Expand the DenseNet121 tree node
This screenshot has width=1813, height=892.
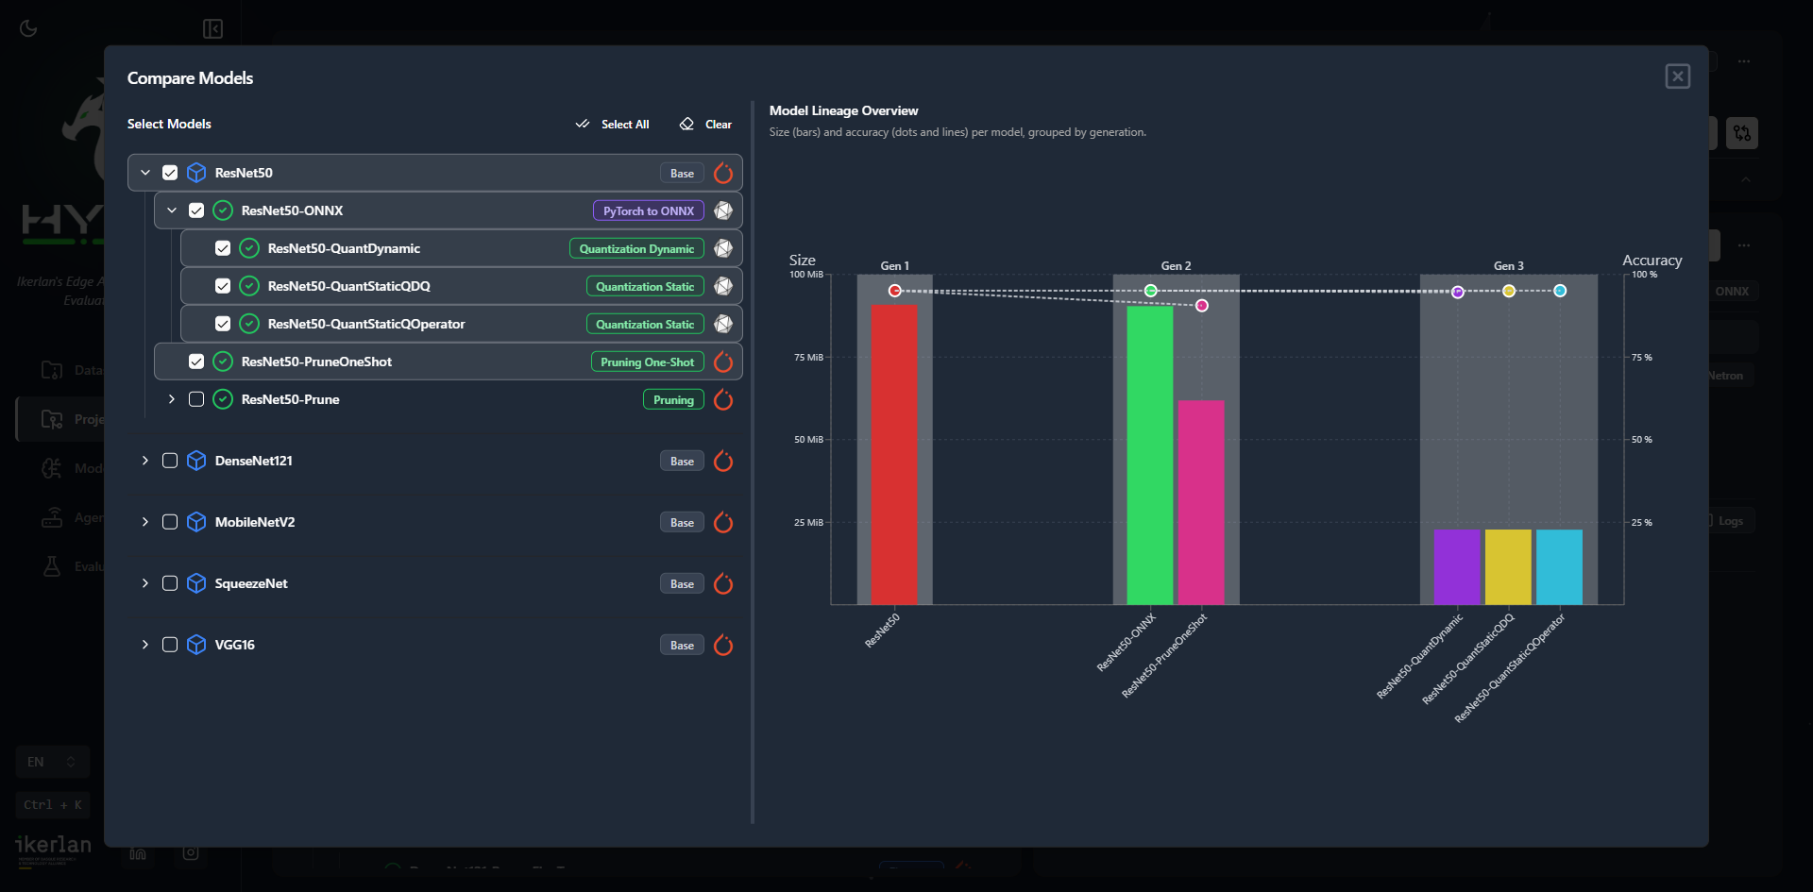pyautogui.click(x=145, y=461)
